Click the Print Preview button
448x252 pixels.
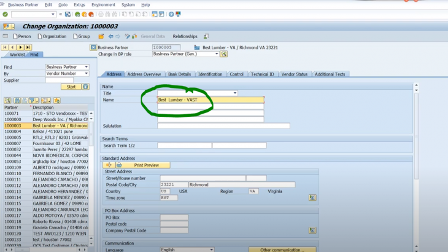(x=146, y=165)
